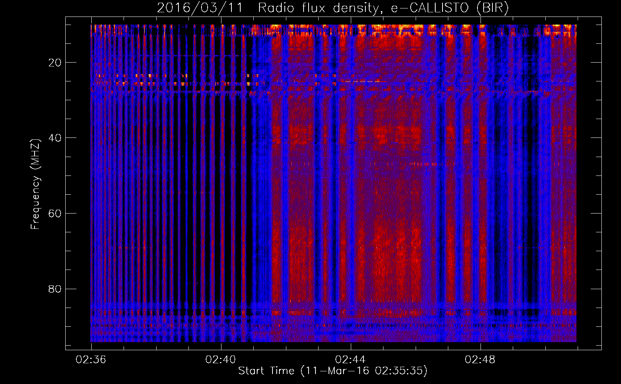
Task: Click the 02:36 time tick label
Action: point(91,360)
